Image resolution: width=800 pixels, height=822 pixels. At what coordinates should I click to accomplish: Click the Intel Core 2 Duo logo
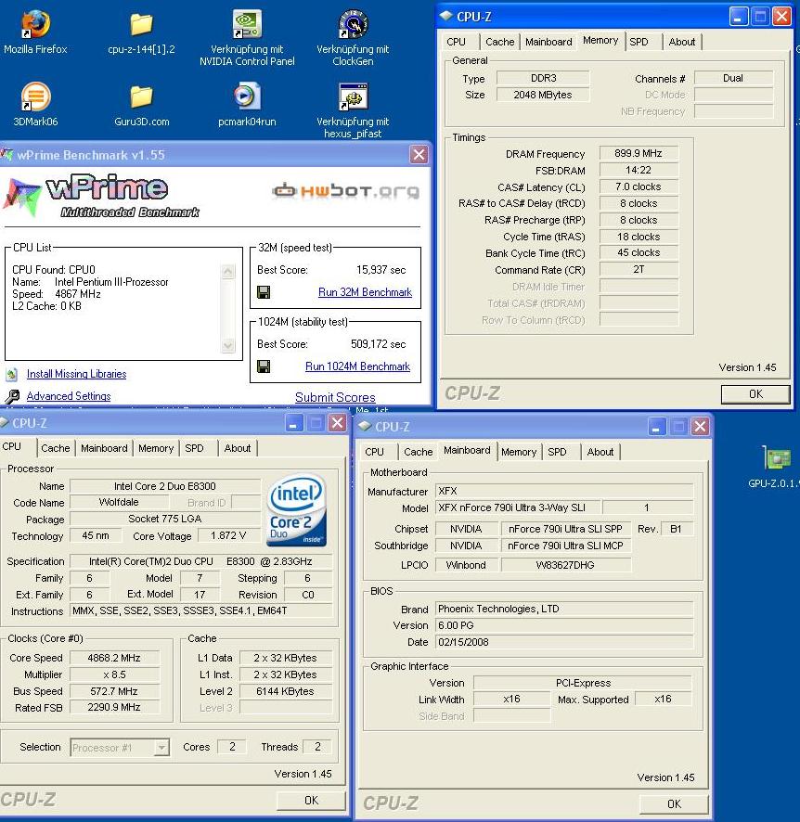point(297,511)
